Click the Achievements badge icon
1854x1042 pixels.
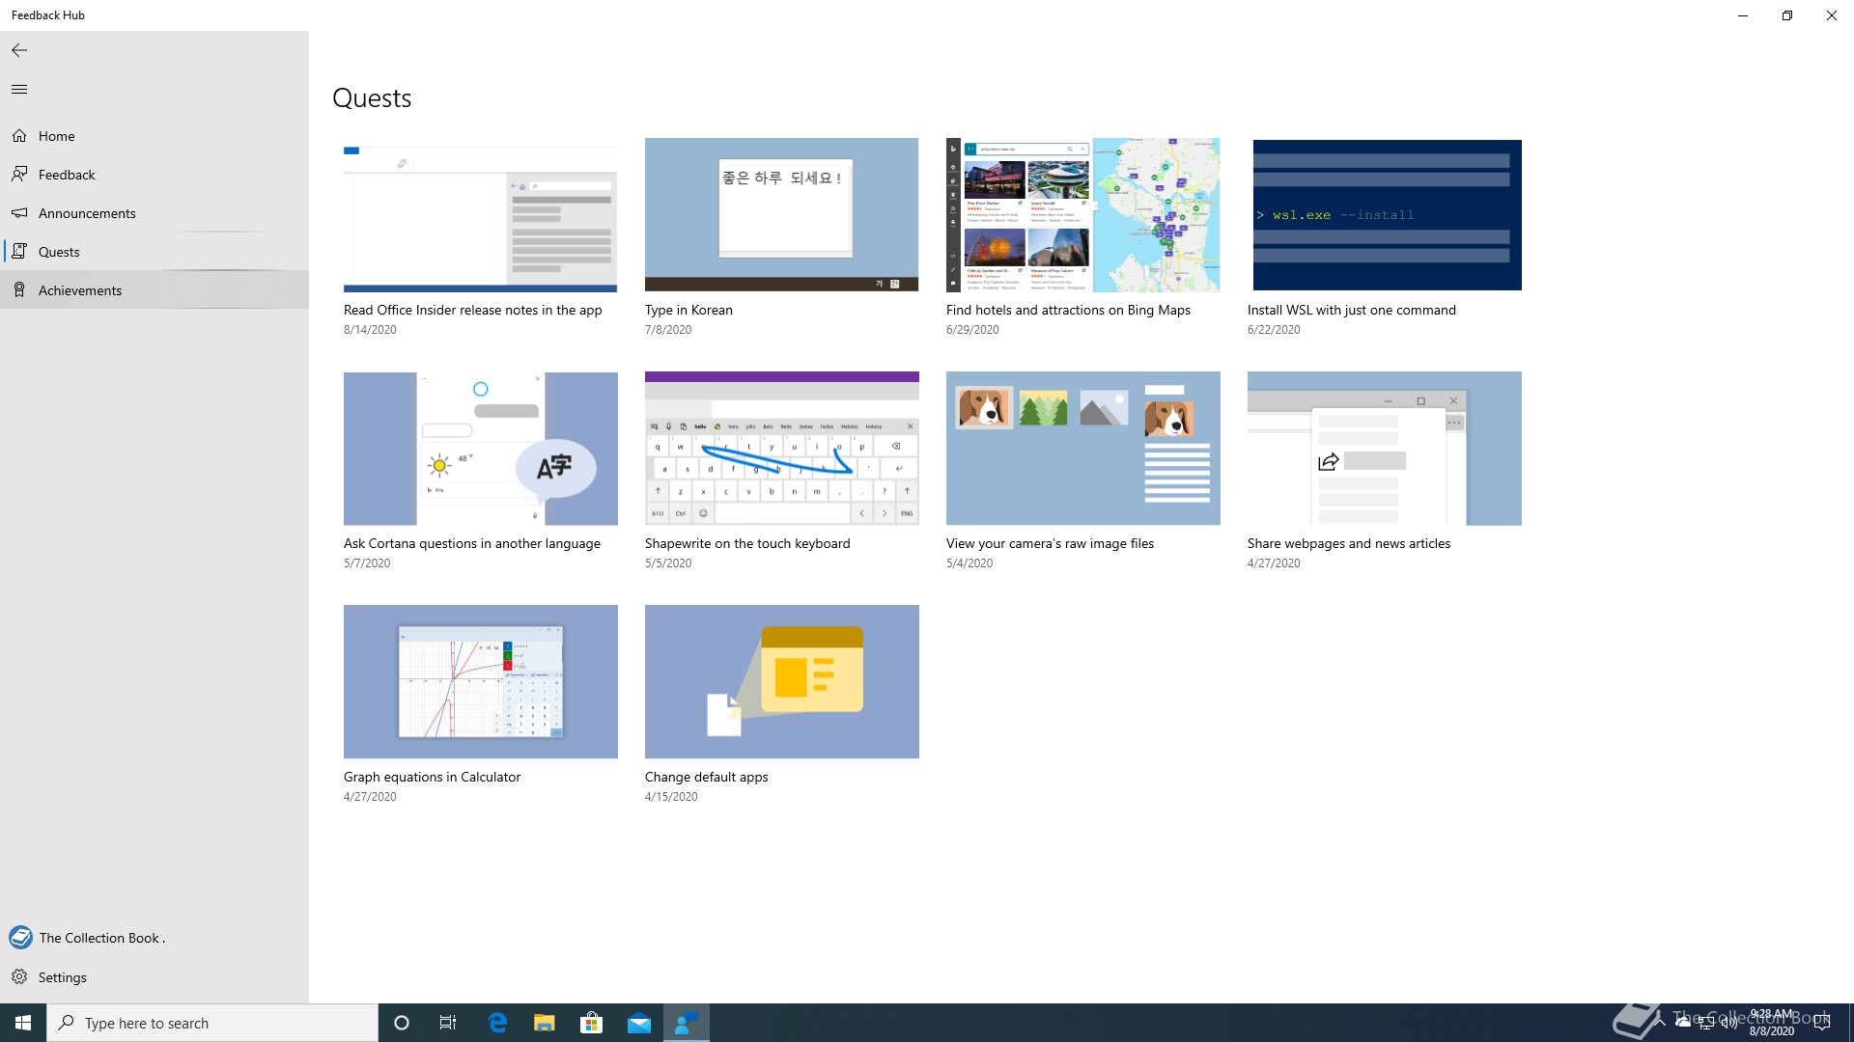pyautogui.click(x=19, y=290)
